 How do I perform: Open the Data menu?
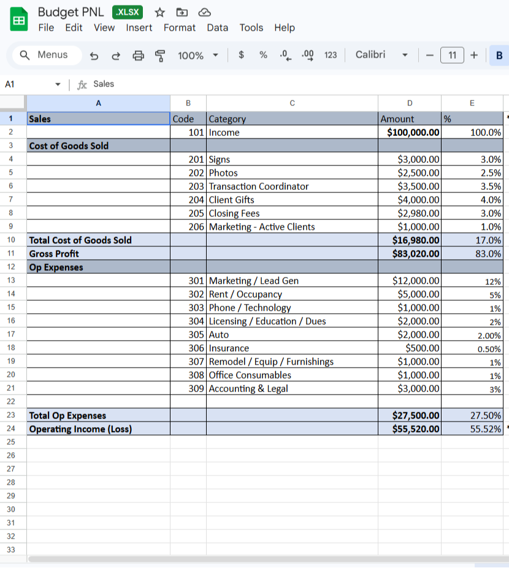pyautogui.click(x=218, y=28)
